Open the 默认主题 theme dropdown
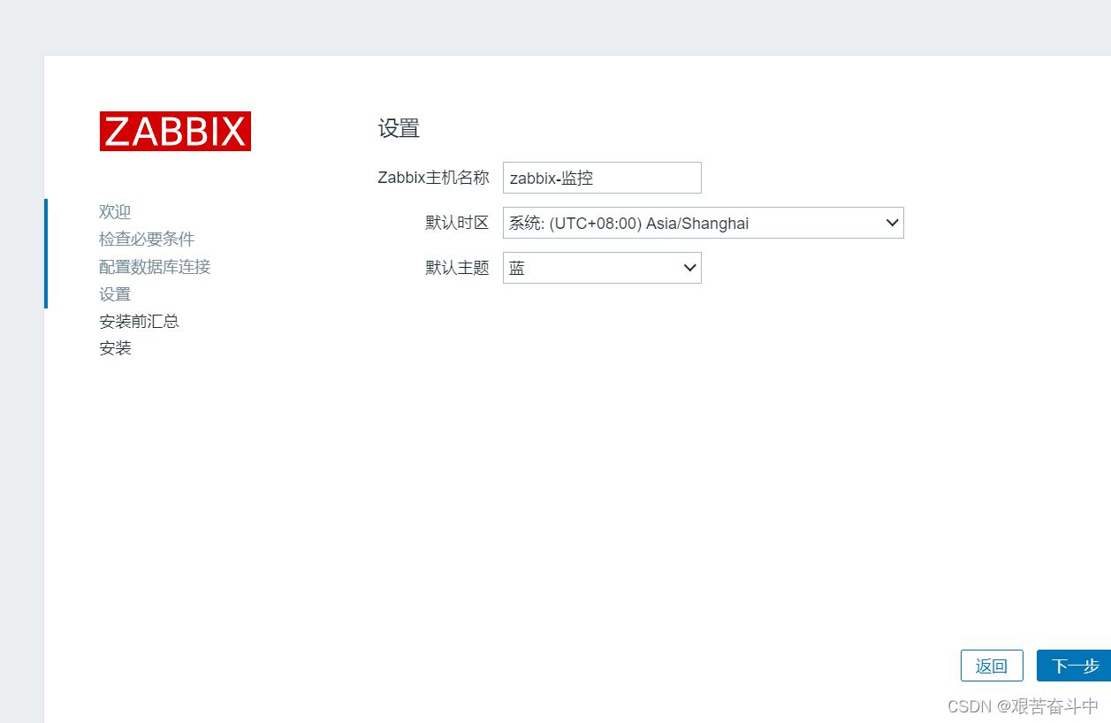This screenshot has width=1111, height=723. (601, 268)
